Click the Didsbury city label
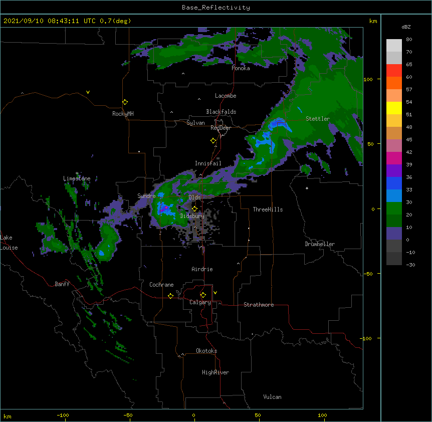432x422 pixels. pos(192,216)
